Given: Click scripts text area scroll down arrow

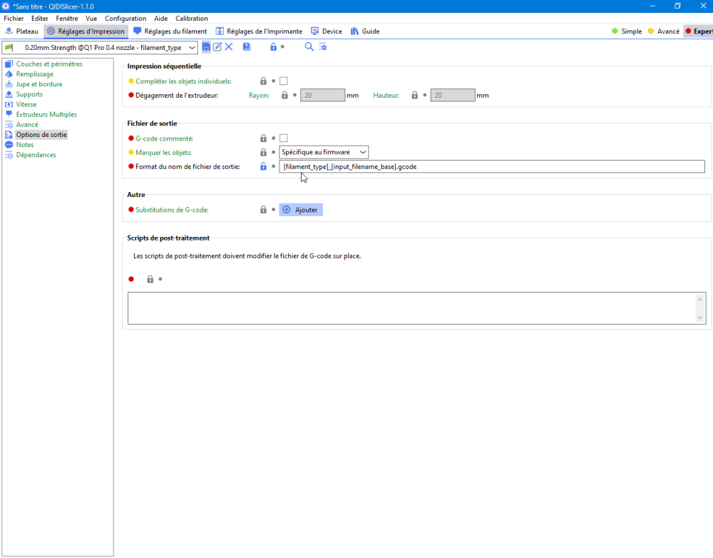Looking at the screenshot, I should pos(700,318).
